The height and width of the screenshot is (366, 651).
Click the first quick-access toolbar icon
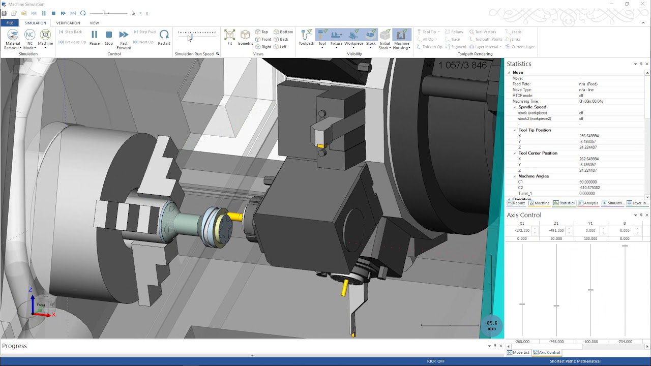point(5,13)
